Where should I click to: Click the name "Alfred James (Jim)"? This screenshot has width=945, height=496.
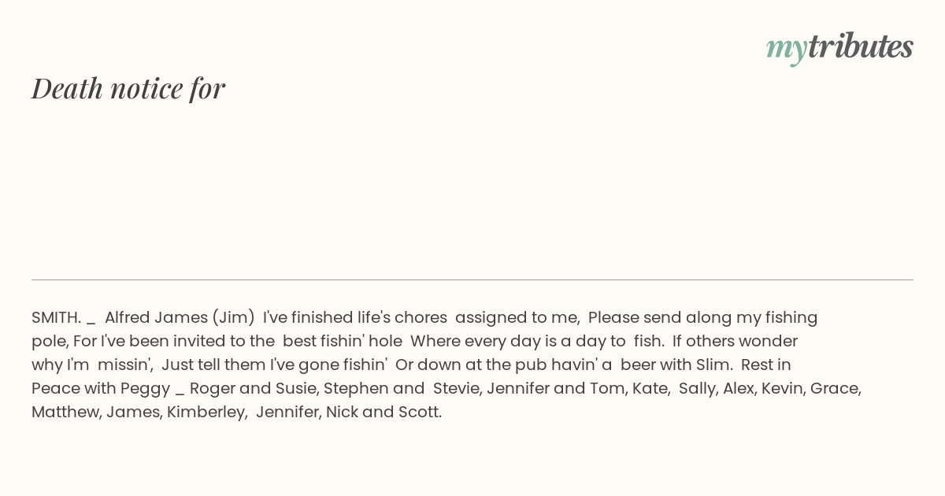[180, 317]
